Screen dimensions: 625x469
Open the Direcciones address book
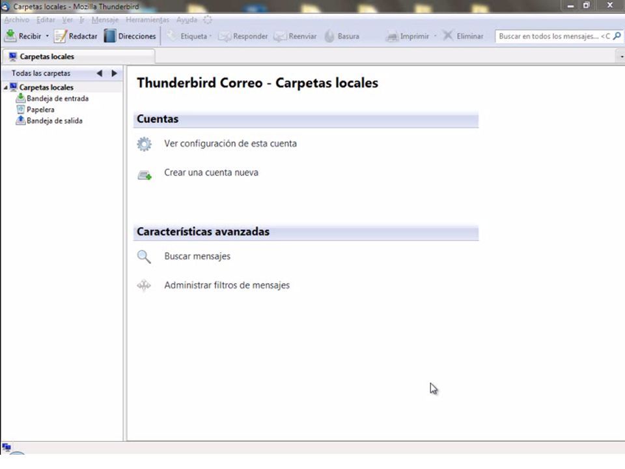click(130, 36)
